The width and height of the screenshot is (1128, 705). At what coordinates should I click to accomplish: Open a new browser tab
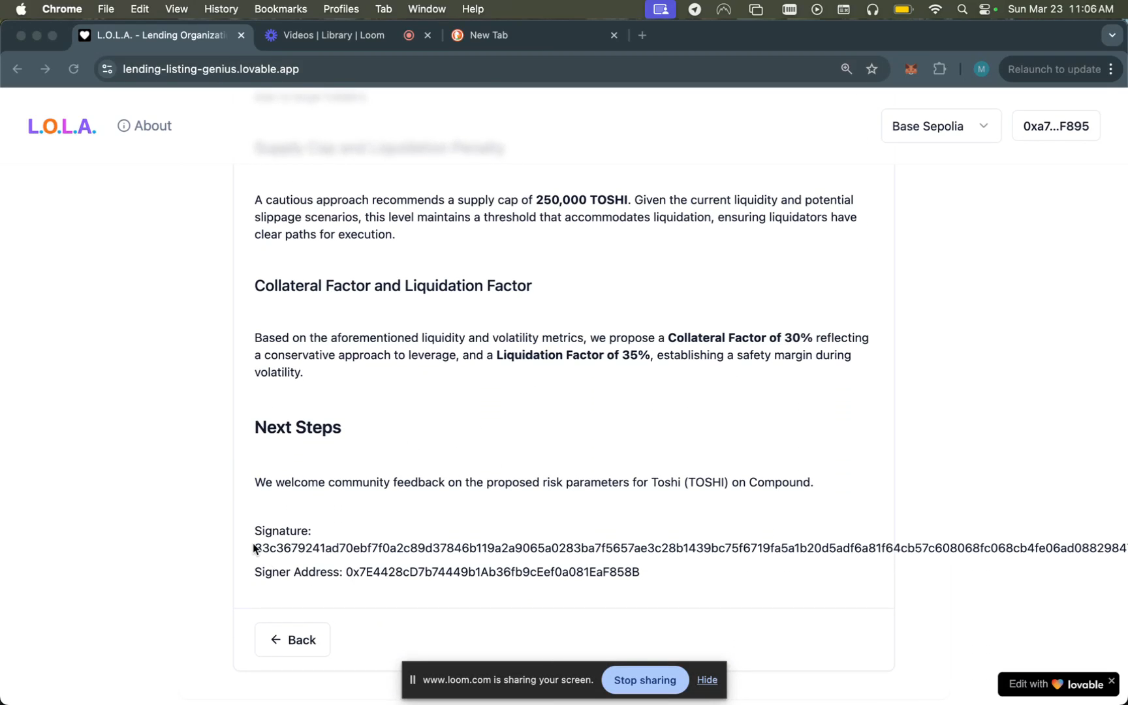[x=642, y=35]
